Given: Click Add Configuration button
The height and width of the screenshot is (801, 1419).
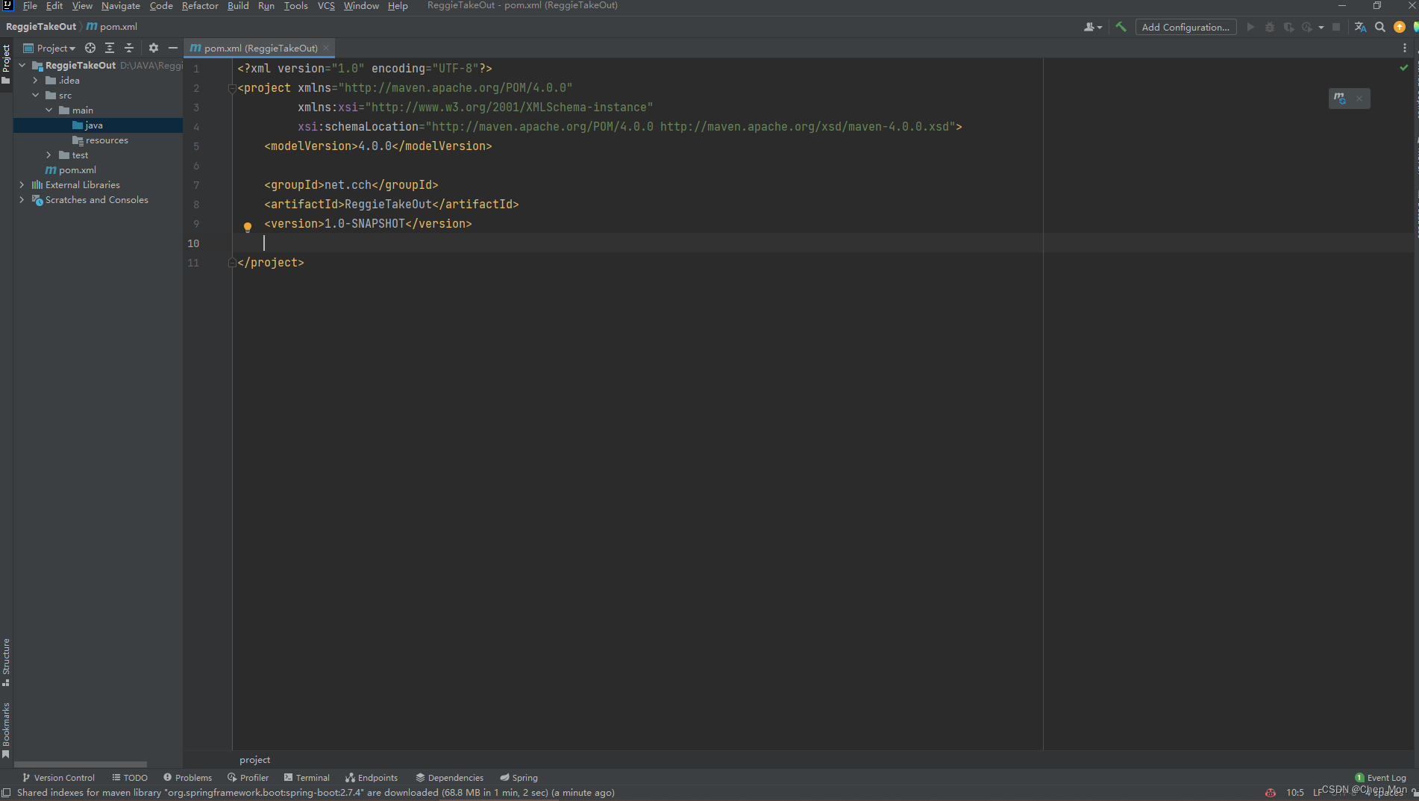Looking at the screenshot, I should point(1185,27).
